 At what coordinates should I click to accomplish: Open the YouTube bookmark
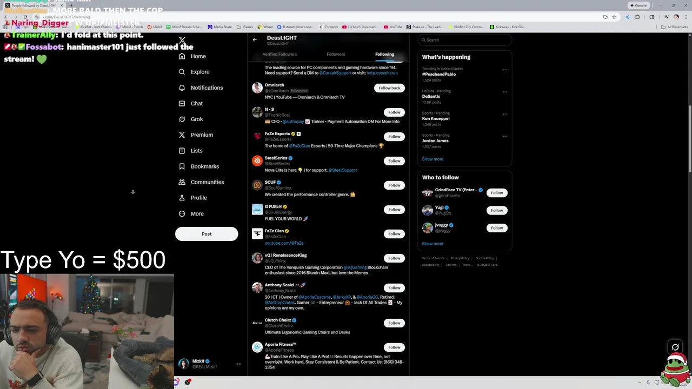point(393,27)
